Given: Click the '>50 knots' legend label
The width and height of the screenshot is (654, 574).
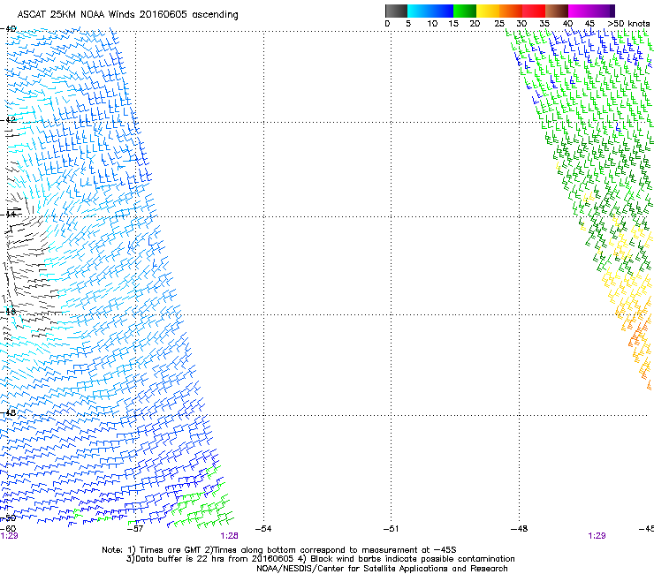Looking at the screenshot, I should 628,24.
